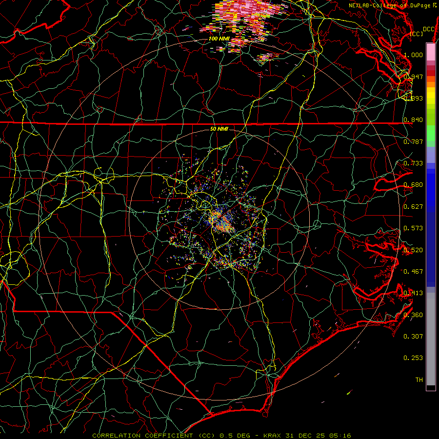Pick the pink swatch at top of color bar
The image size is (439, 439).
click(431, 52)
